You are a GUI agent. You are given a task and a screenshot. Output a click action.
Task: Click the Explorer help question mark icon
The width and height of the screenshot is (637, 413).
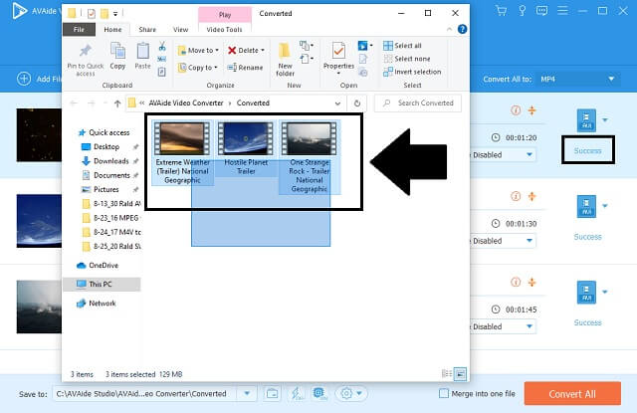[462, 29]
